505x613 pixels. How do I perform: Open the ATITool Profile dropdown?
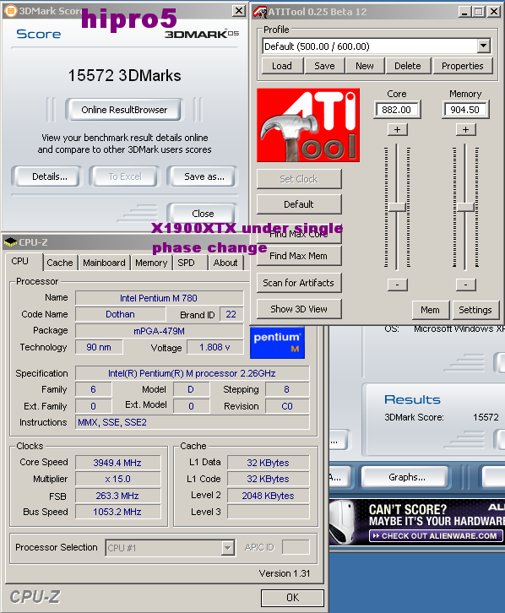click(484, 46)
